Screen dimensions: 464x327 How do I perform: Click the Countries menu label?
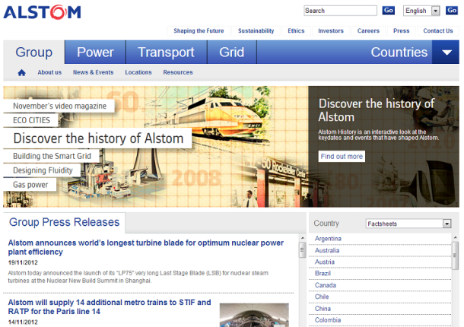point(399,52)
